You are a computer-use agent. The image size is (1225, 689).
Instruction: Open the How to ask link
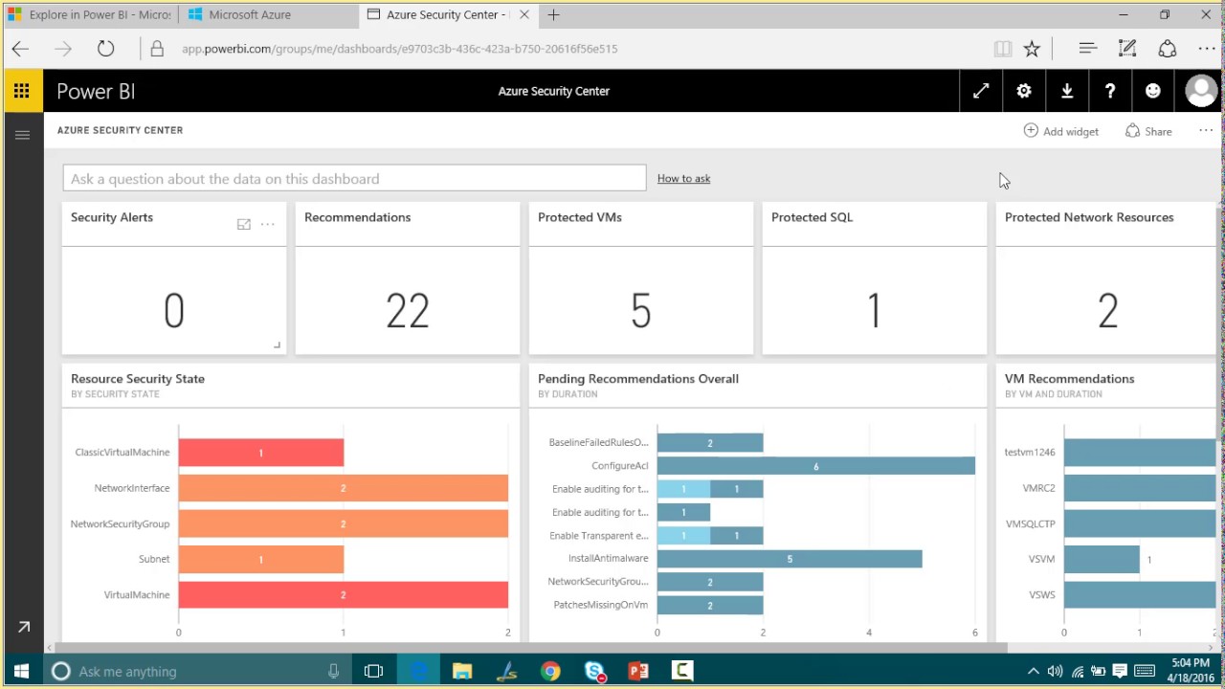coord(683,178)
